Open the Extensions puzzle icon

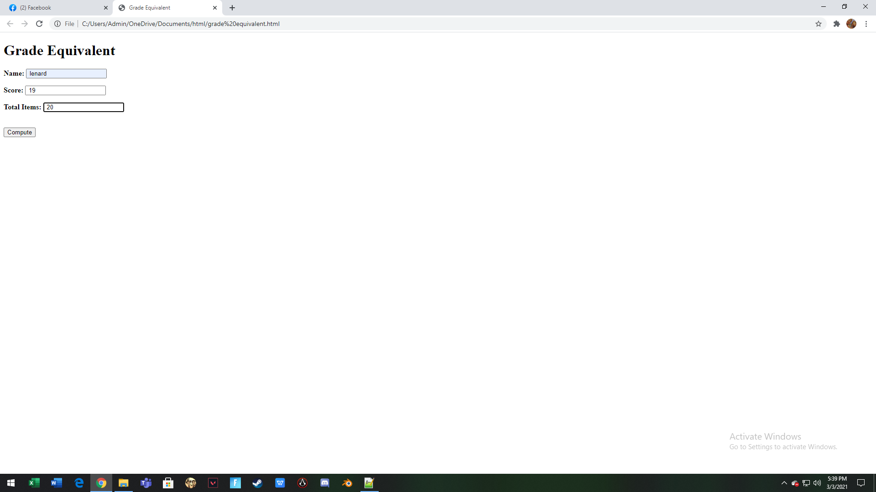837,24
